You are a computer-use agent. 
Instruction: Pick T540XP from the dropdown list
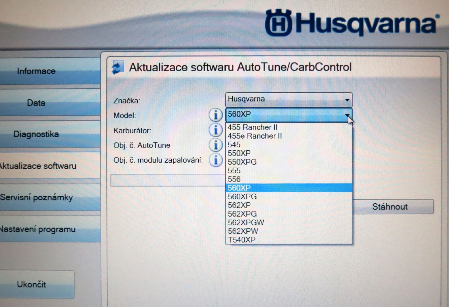point(242,240)
